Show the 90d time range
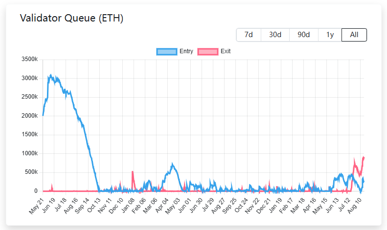Viewport: 387px width, 230px height. coord(303,35)
